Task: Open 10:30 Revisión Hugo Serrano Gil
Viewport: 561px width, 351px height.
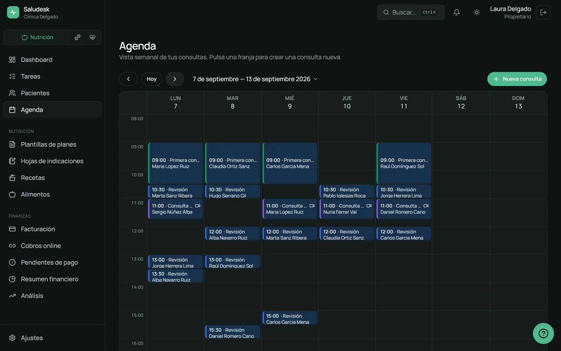Action: 233,192
